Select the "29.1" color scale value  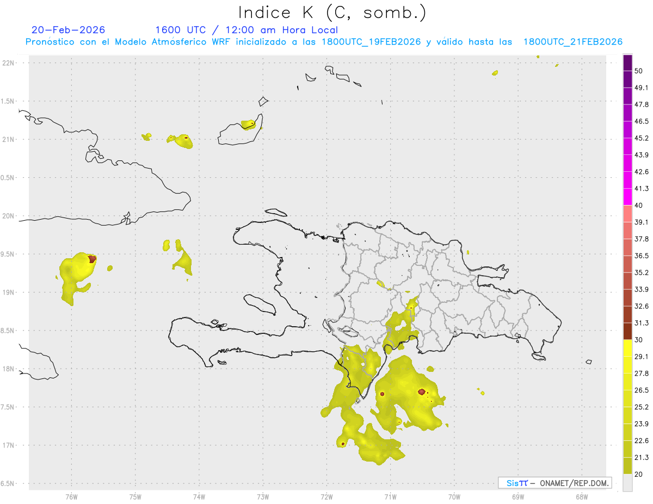pos(642,357)
